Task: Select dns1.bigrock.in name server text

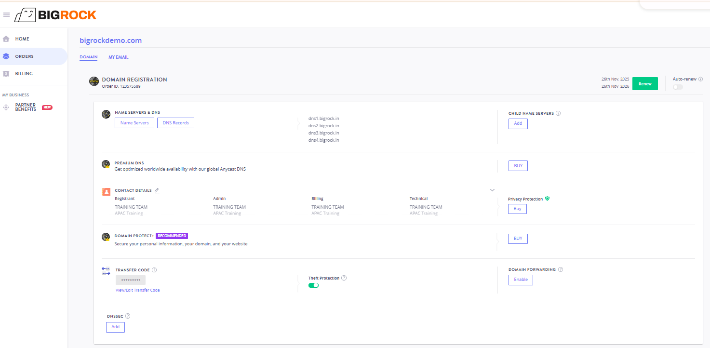Action: click(324, 119)
